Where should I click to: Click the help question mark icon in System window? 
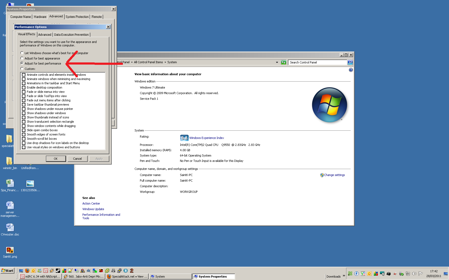point(351,70)
